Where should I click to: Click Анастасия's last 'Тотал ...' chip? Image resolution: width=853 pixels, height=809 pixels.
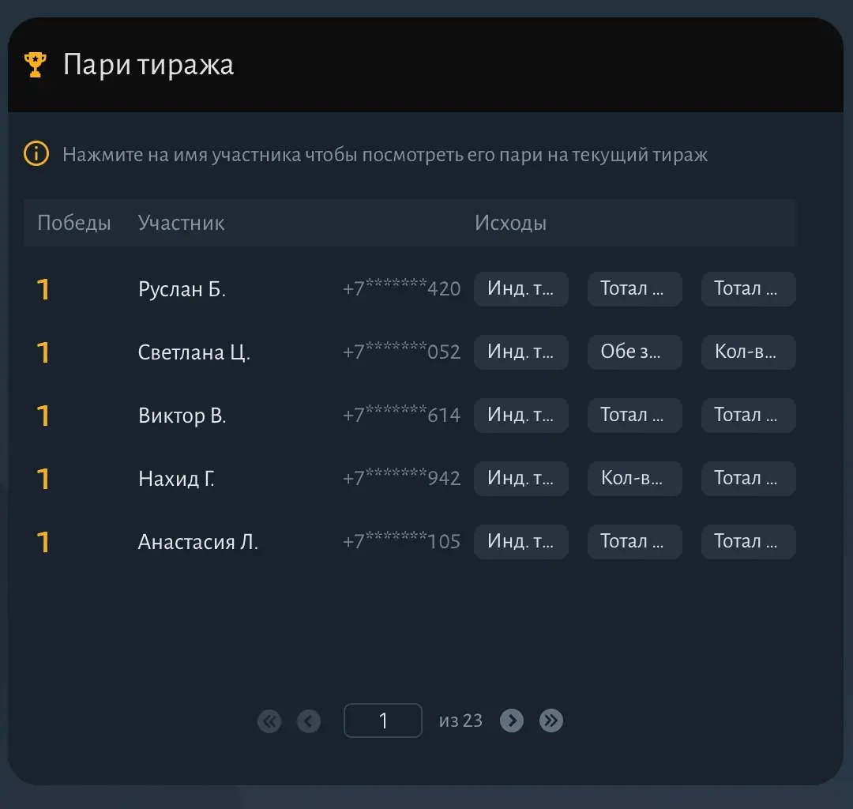click(748, 542)
